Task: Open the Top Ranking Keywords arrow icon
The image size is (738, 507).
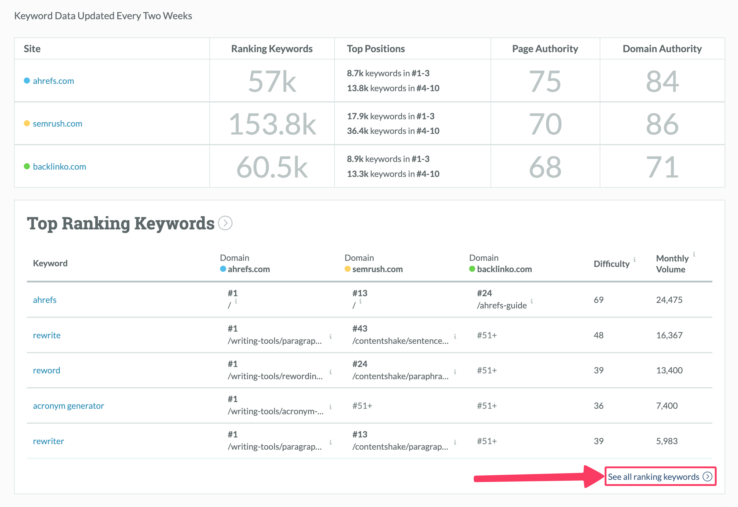Action: click(225, 223)
